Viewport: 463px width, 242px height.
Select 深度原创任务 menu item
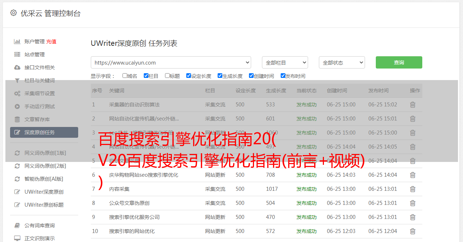[x=44, y=132]
